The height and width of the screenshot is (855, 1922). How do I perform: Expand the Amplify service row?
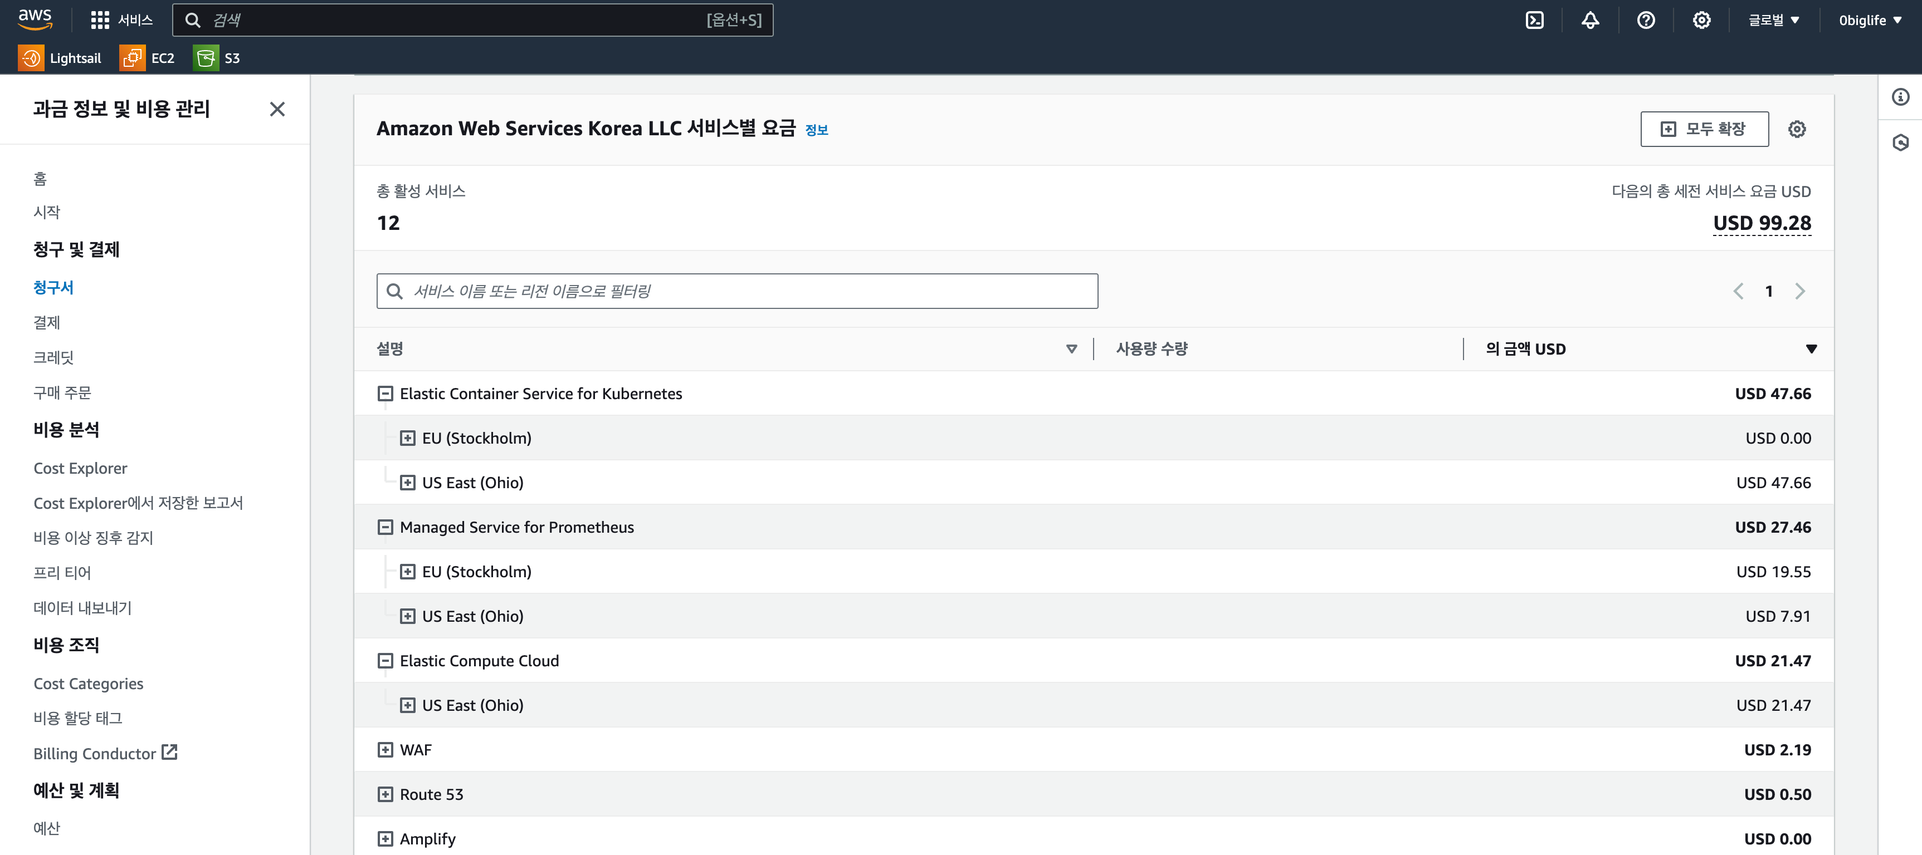tap(385, 839)
